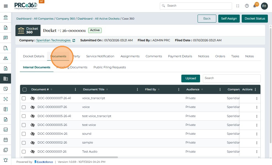Toggle visibility eye for DOC-000000004-26
Image resolution: width=272 pixels, height=165 pixels.
click(33, 134)
